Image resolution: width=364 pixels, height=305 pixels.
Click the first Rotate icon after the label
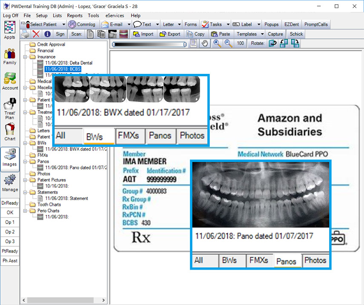(x=272, y=44)
